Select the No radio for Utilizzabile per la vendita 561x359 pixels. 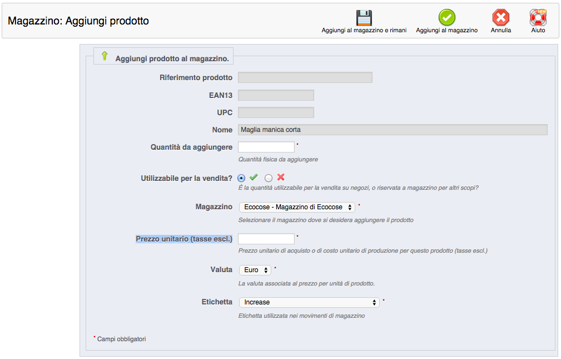pos(269,178)
